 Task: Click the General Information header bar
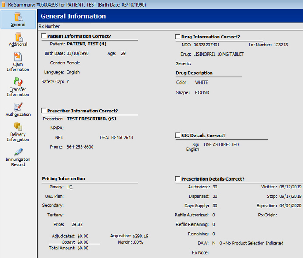pyautogui.click(x=170, y=16)
